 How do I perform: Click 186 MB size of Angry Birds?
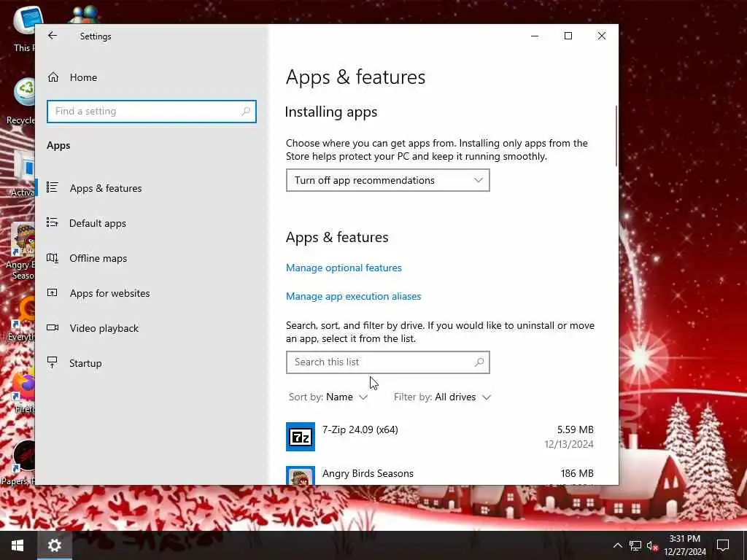click(x=577, y=473)
